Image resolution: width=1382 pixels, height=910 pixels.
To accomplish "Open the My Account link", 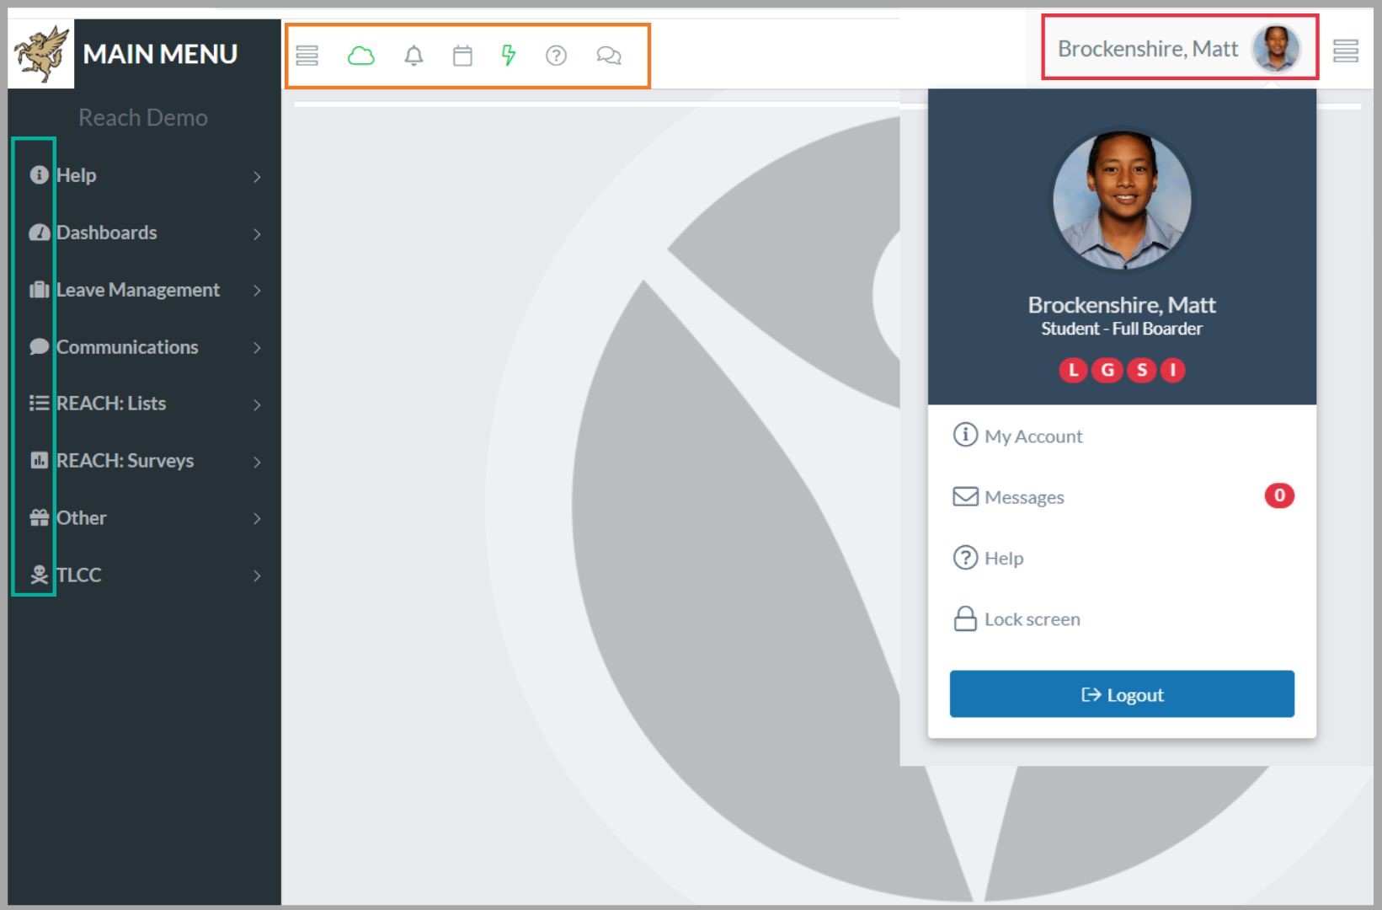I will [1033, 436].
